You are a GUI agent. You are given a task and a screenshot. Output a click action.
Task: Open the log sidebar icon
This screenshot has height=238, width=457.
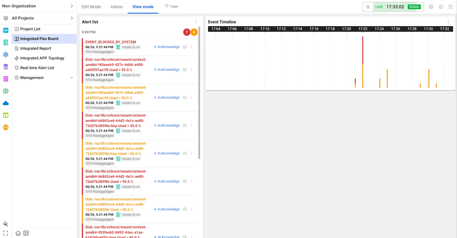tap(6, 79)
